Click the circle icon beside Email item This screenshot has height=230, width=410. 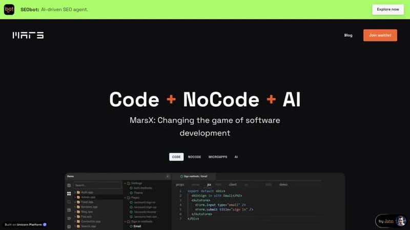pyautogui.click(x=131, y=226)
